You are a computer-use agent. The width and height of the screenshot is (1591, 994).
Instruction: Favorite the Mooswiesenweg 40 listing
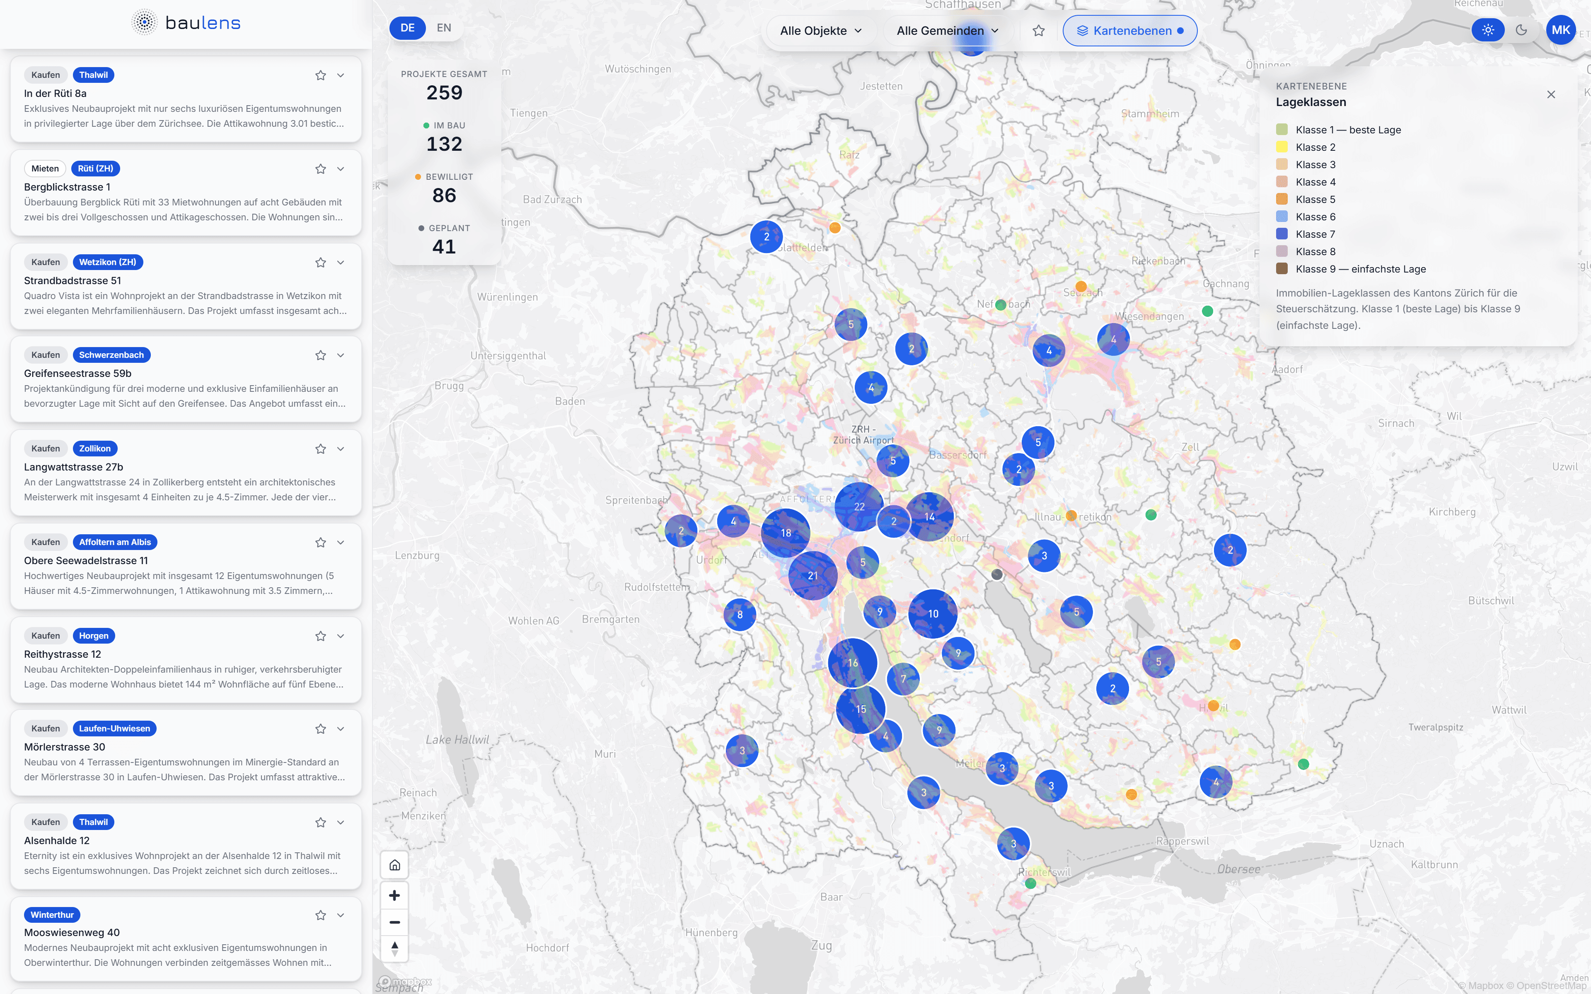[320, 915]
